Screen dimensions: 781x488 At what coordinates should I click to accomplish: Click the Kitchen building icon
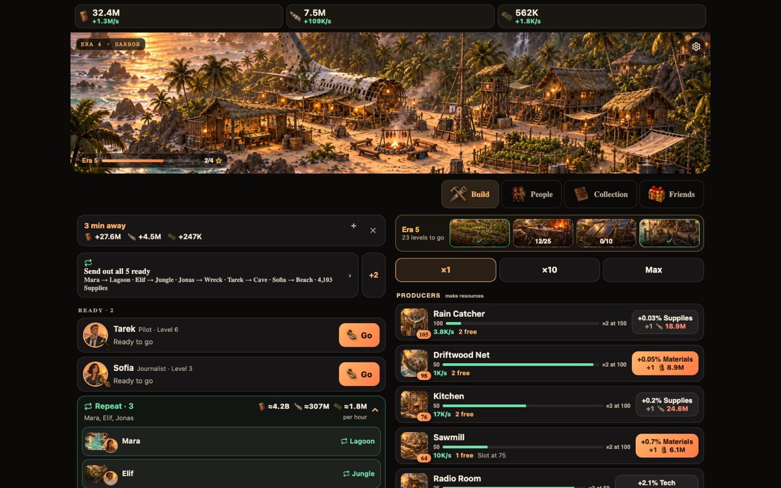(x=414, y=405)
